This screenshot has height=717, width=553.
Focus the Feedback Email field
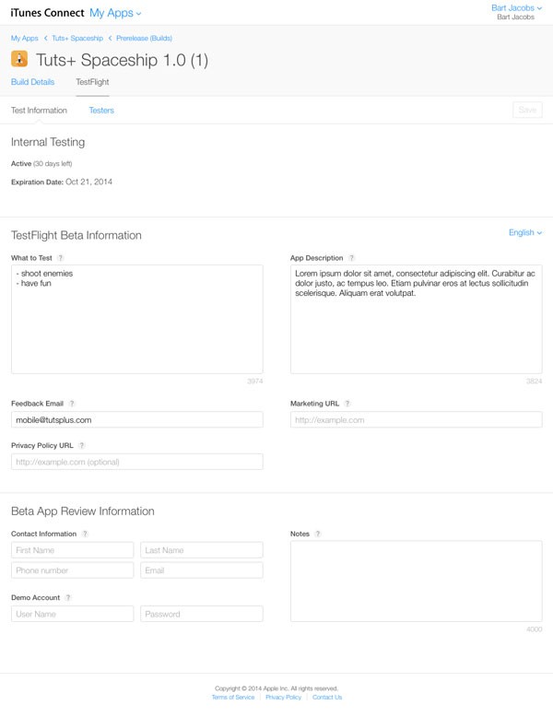(x=137, y=419)
